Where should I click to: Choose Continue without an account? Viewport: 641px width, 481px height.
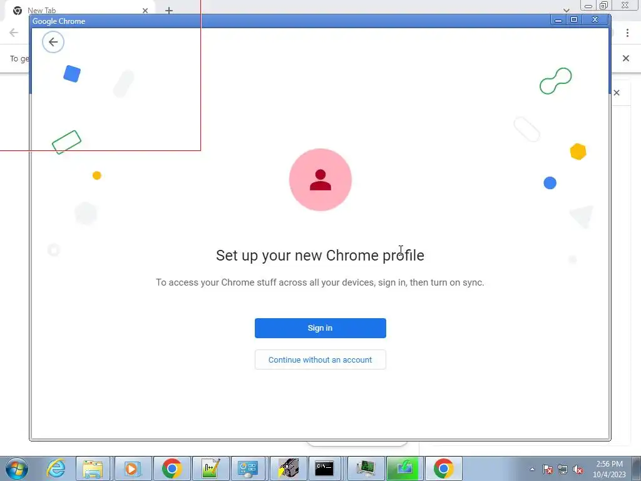coord(320,359)
